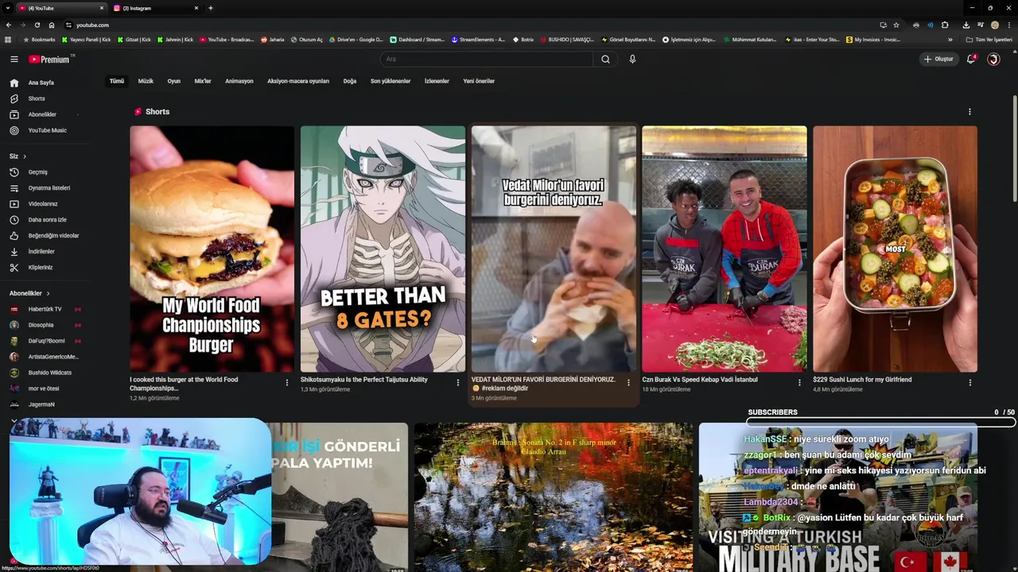Open Abonelikler in the sidebar
The height and width of the screenshot is (572, 1018).
(42, 114)
